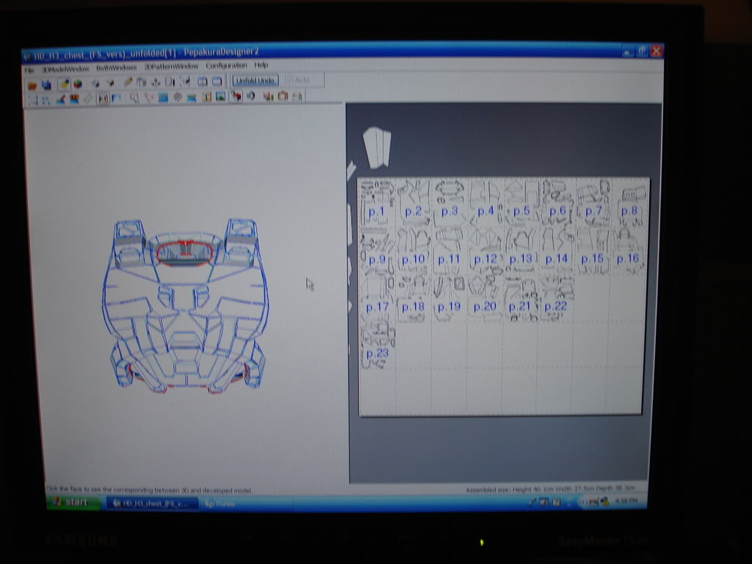The height and width of the screenshot is (564, 752).
Task: Click the pencil edit icon
Action: (x=128, y=82)
